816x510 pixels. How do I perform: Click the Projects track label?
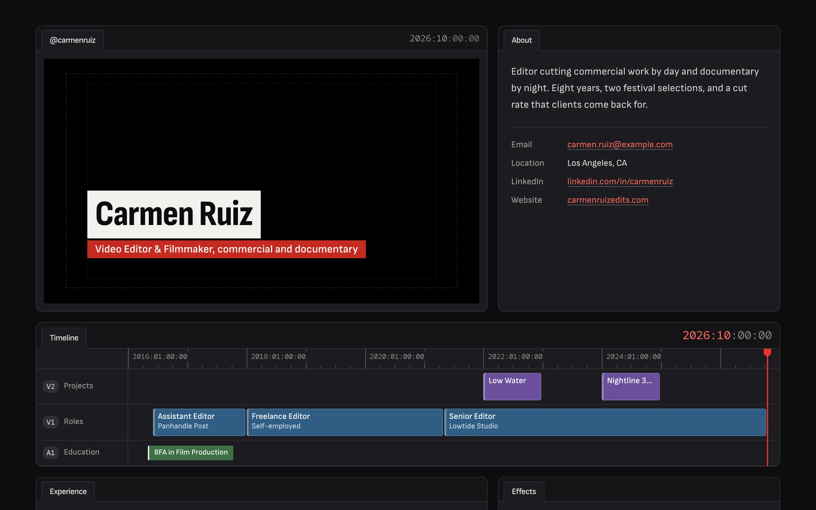(x=78, y=386)
